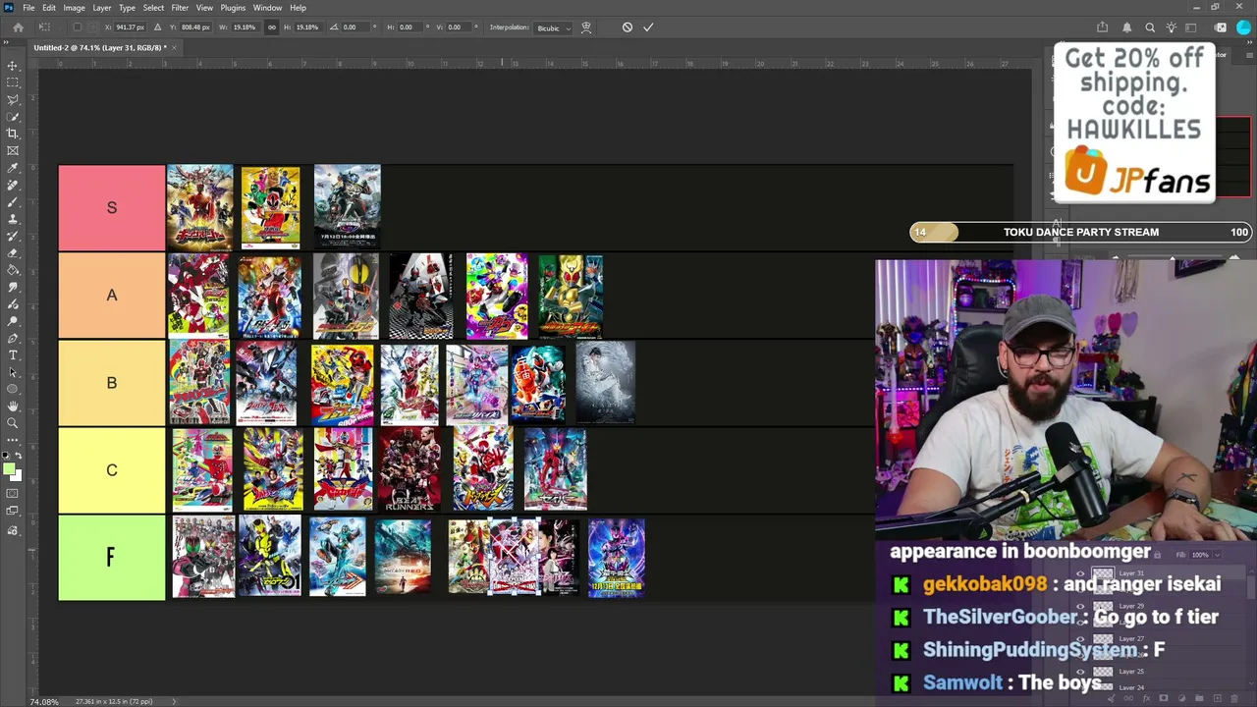Toggle relative positioning triangle for reference point
Viewport: 1257px width, 707px height.
click(157, 27)
